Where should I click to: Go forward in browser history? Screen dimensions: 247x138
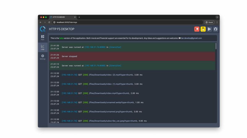coord(45,22)
